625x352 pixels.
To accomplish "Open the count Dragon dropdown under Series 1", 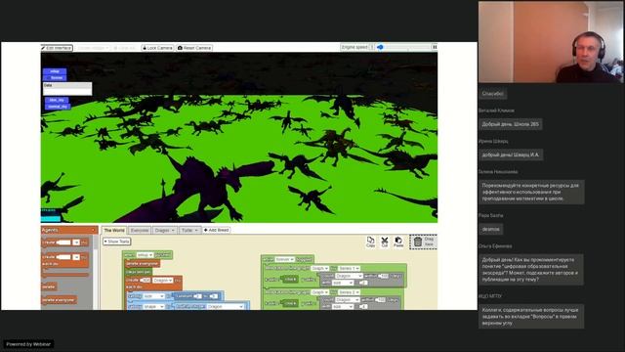I will click(x=349, y=276).
